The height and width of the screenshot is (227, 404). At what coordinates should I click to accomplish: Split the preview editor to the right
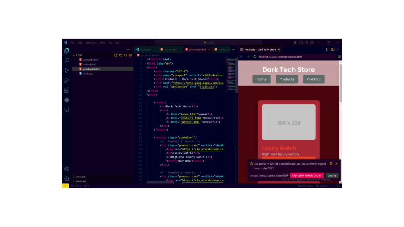click(332, 50)
